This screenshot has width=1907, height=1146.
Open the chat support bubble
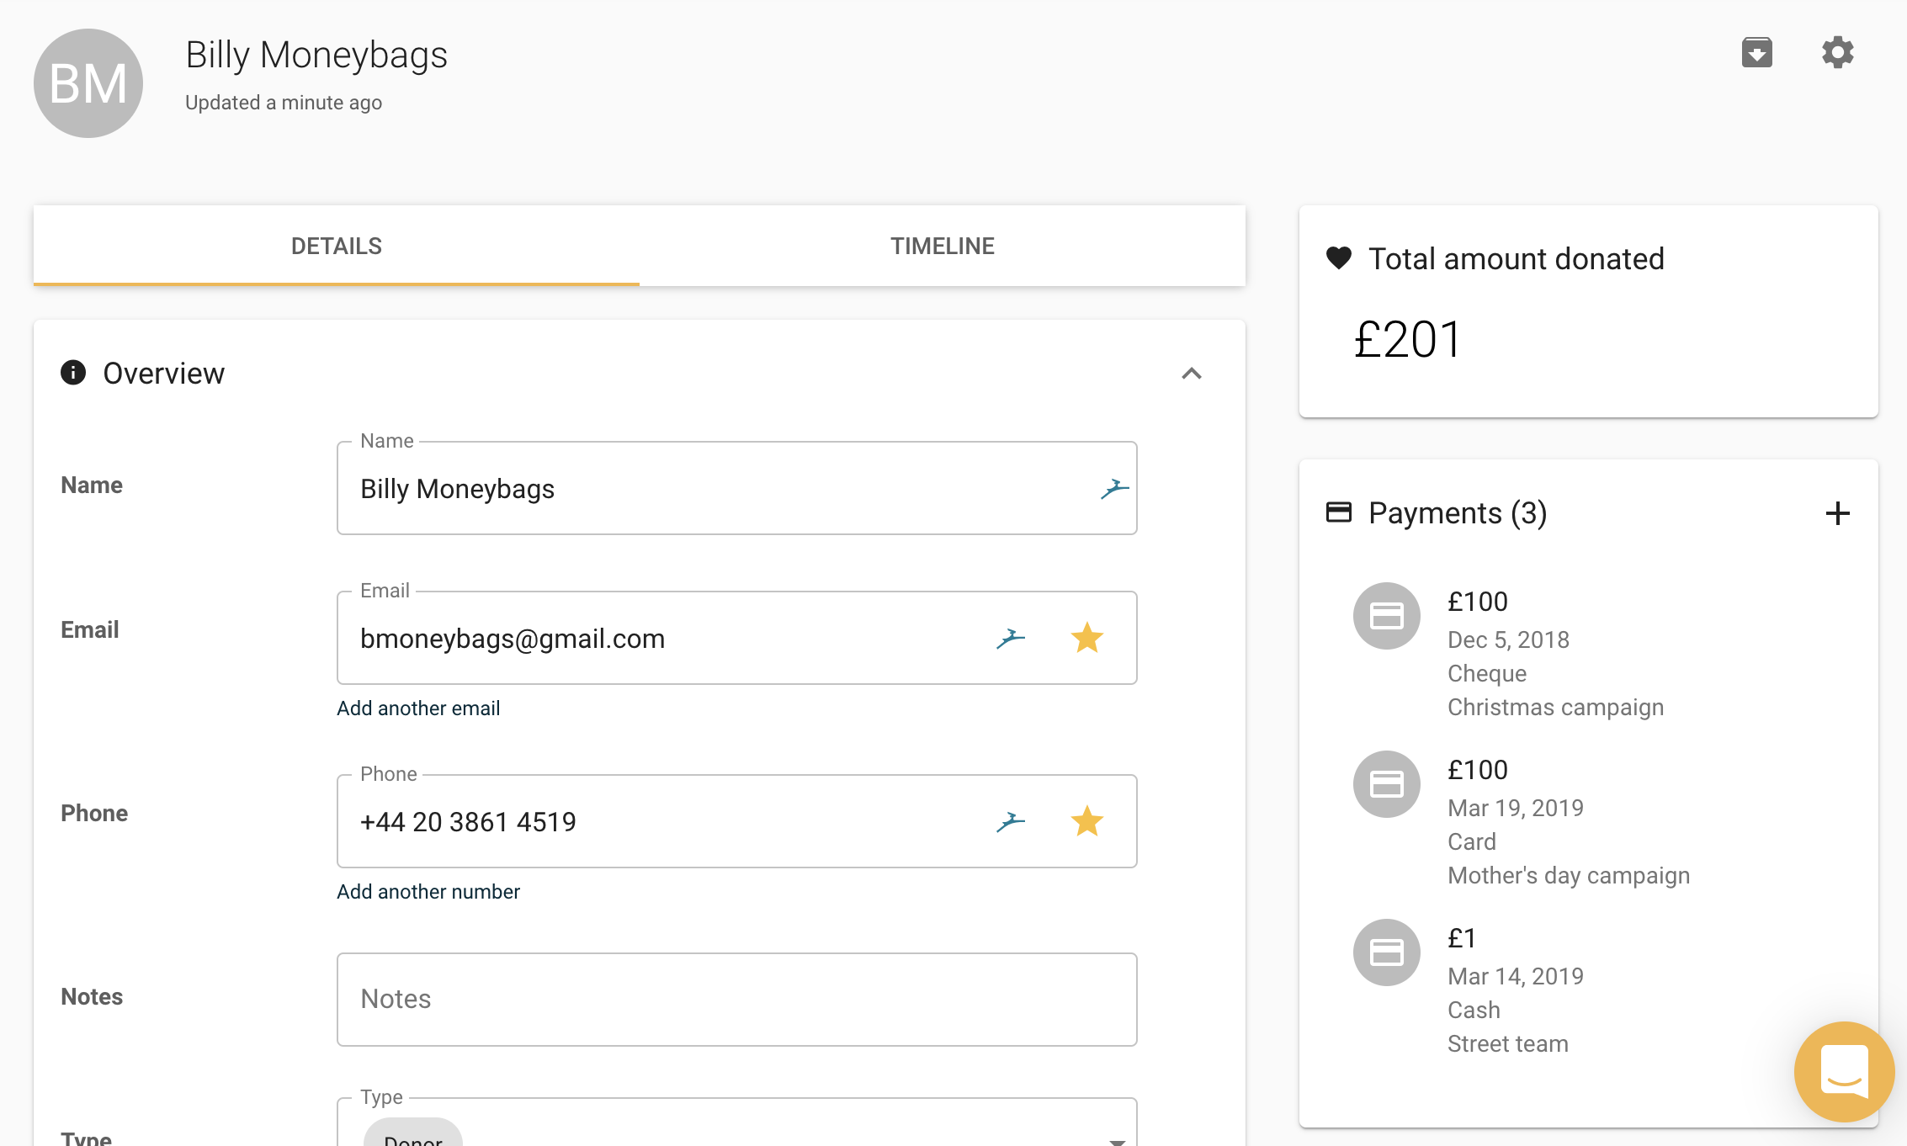(x=1843, y=1071)
